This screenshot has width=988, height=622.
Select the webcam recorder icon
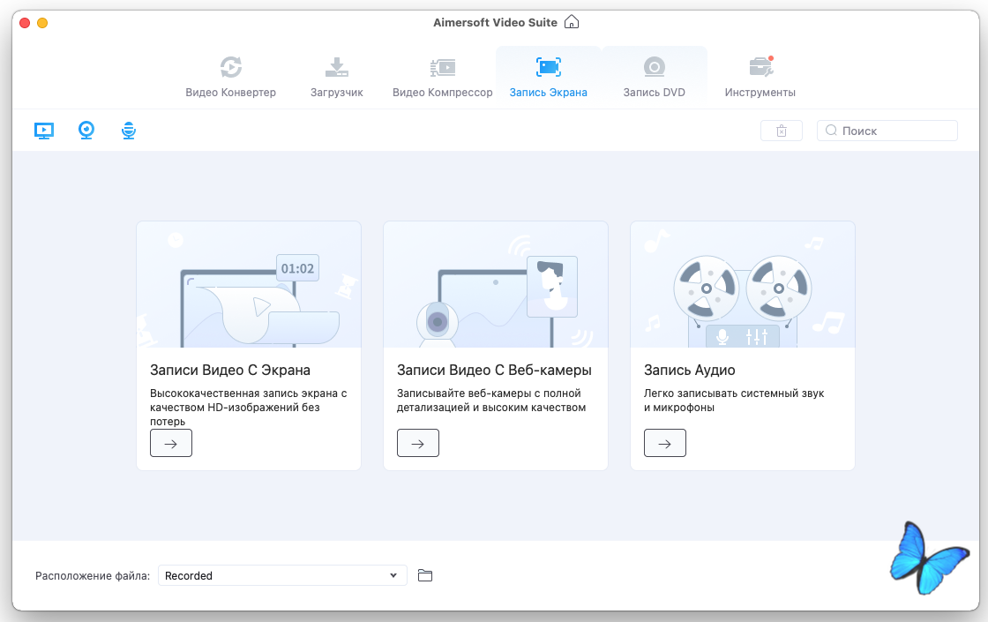(x=86, y=131)
